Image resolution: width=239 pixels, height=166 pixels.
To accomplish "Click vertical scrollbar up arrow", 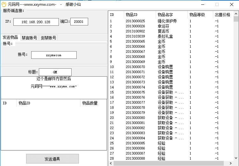I will (236, 14).
